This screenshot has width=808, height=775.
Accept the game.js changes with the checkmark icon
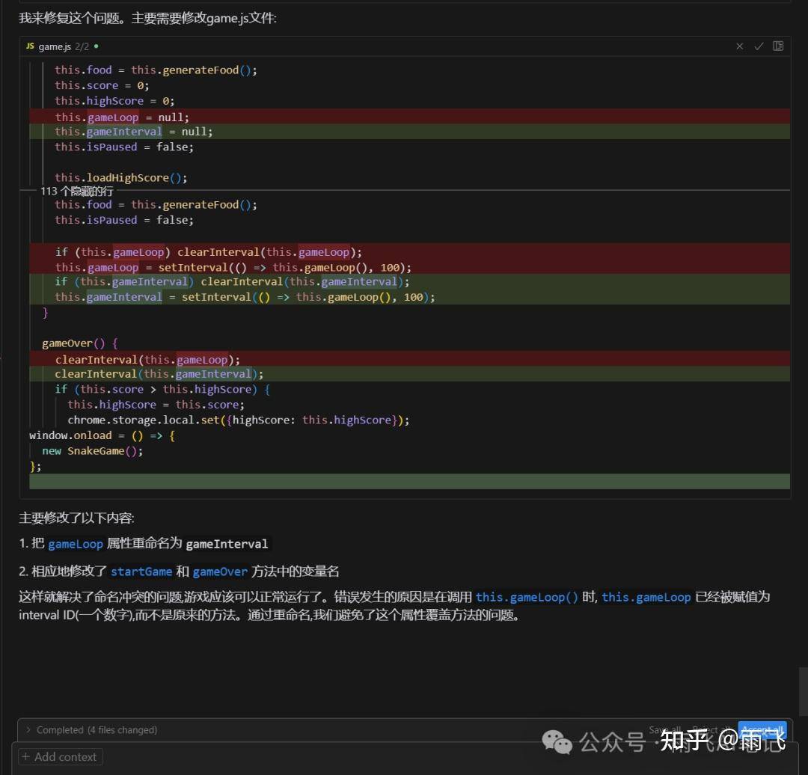pos(759,46)
